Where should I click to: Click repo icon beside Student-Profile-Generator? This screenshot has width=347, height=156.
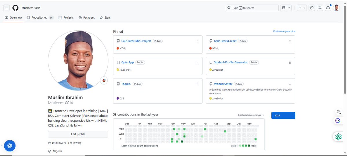tap(211, 63)
